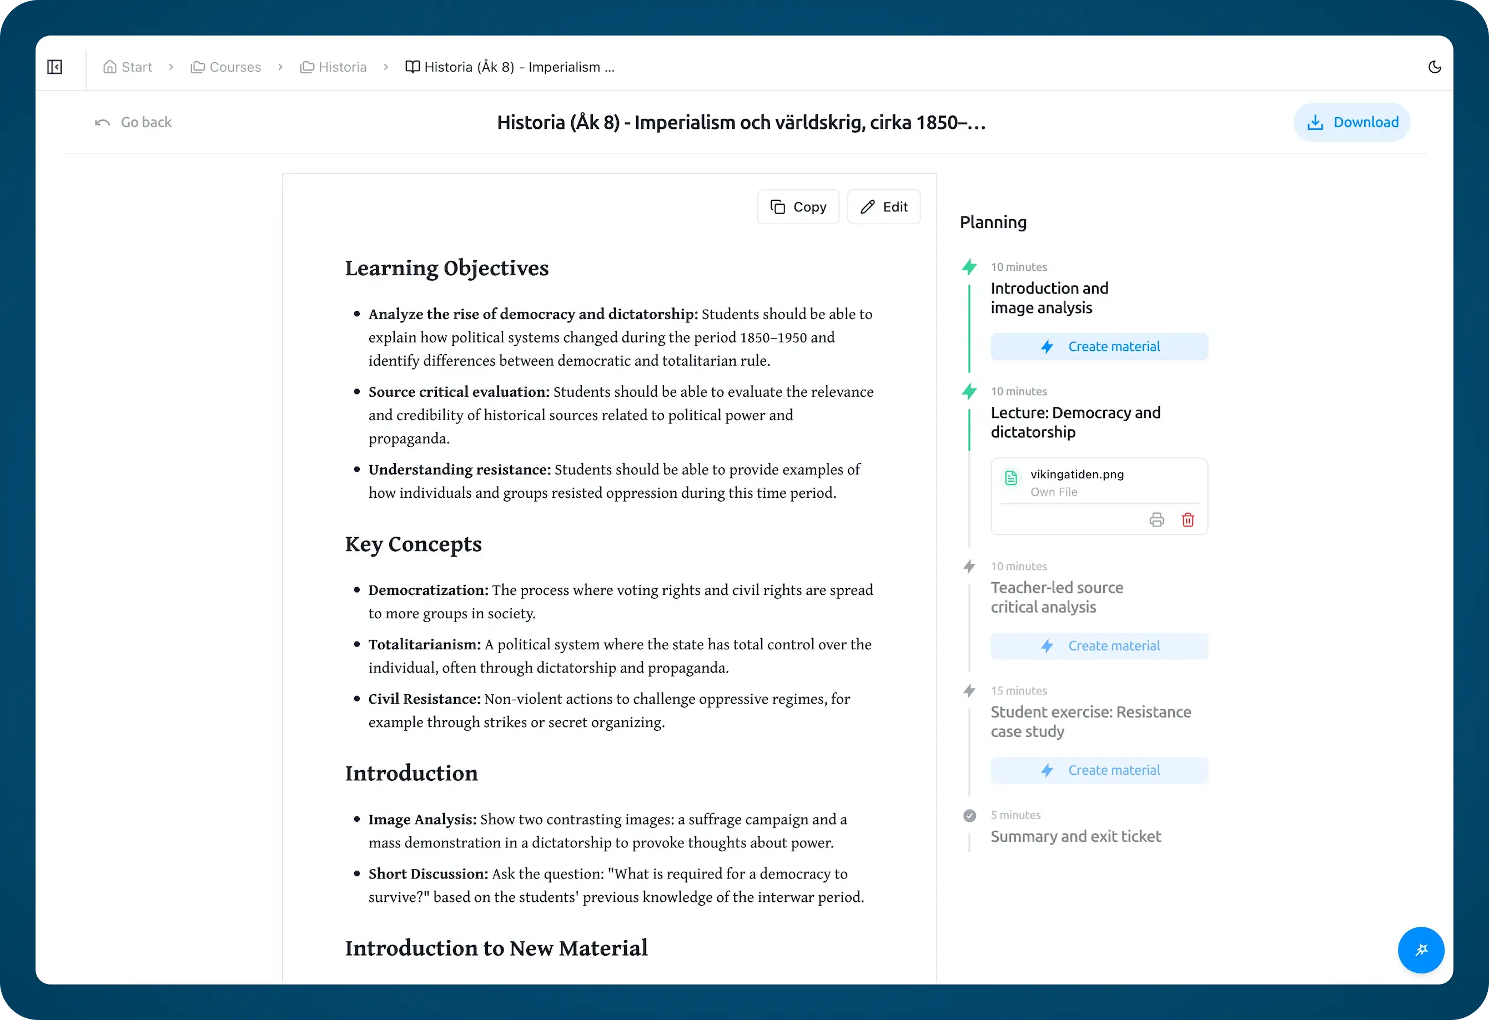The height and width of the screenshot is (1020, 1489).
Task: Create material for Teacher-led source critical analysis
Action: click(1099, 646)
